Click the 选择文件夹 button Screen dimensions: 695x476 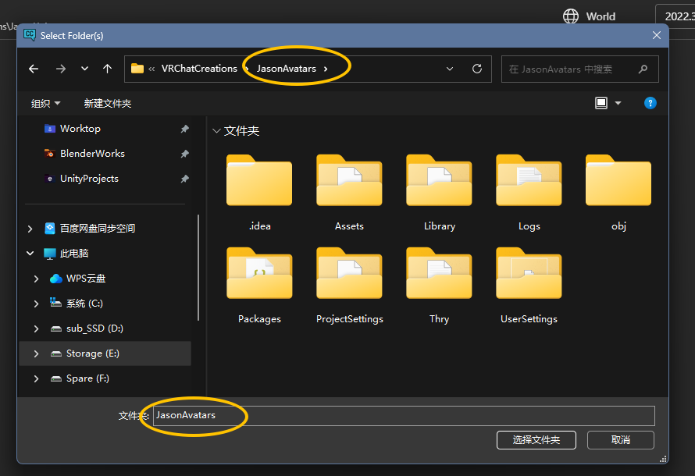coord(536,440)
